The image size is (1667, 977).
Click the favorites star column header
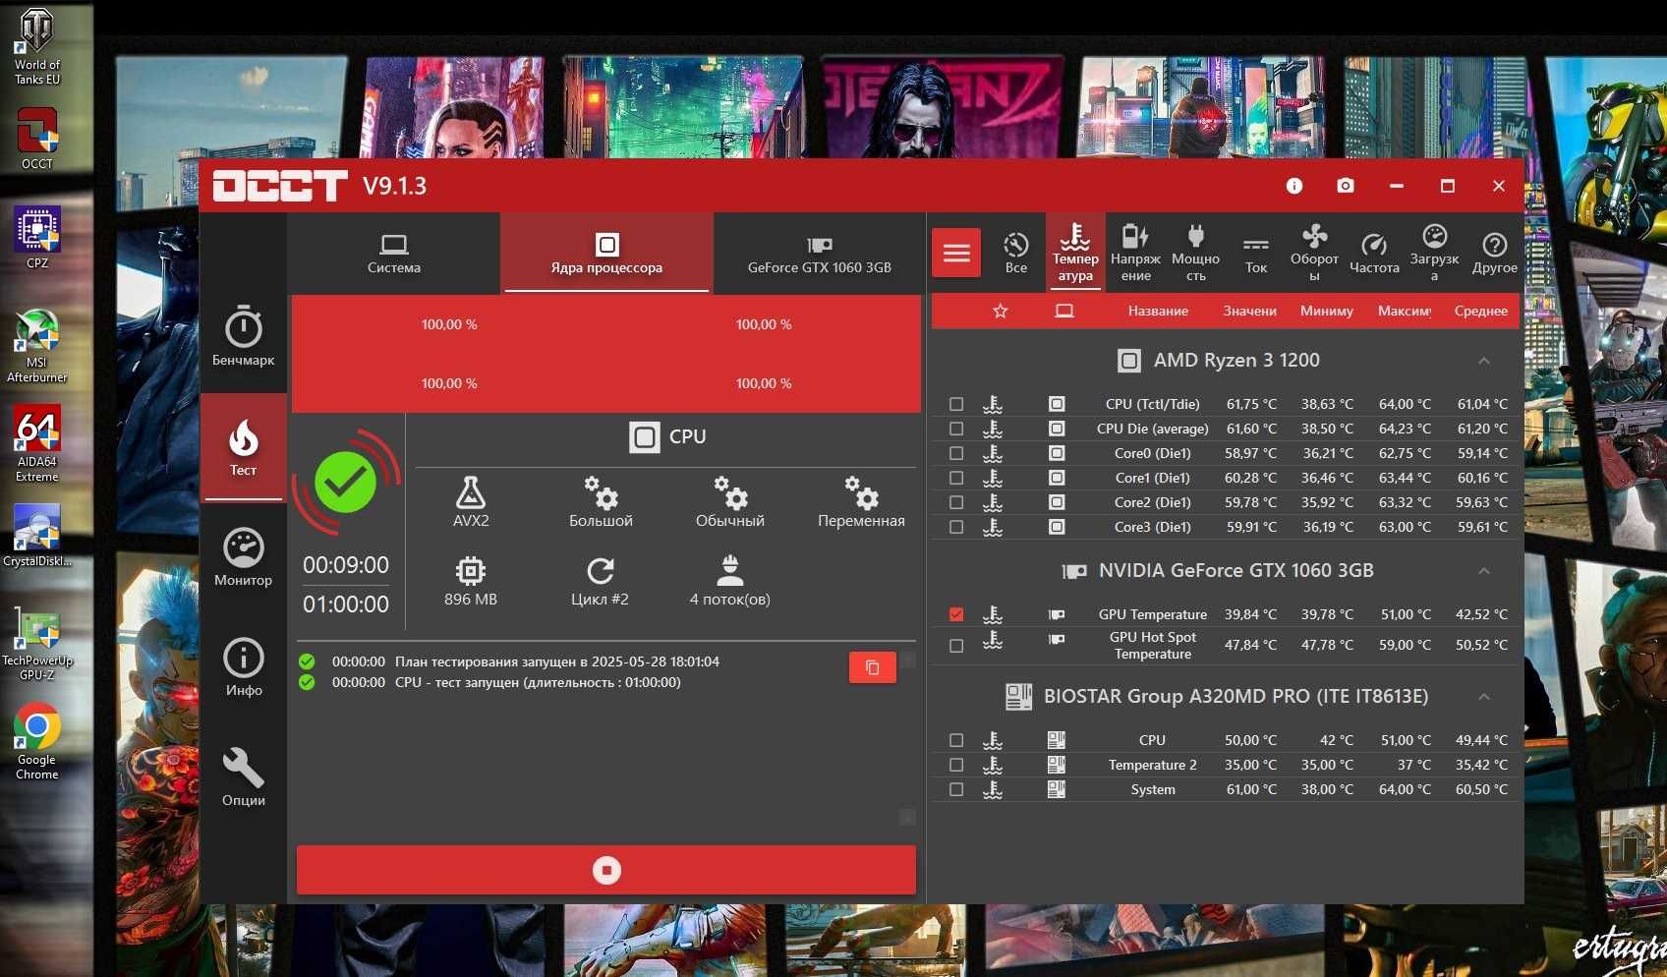pos(1001,311)
